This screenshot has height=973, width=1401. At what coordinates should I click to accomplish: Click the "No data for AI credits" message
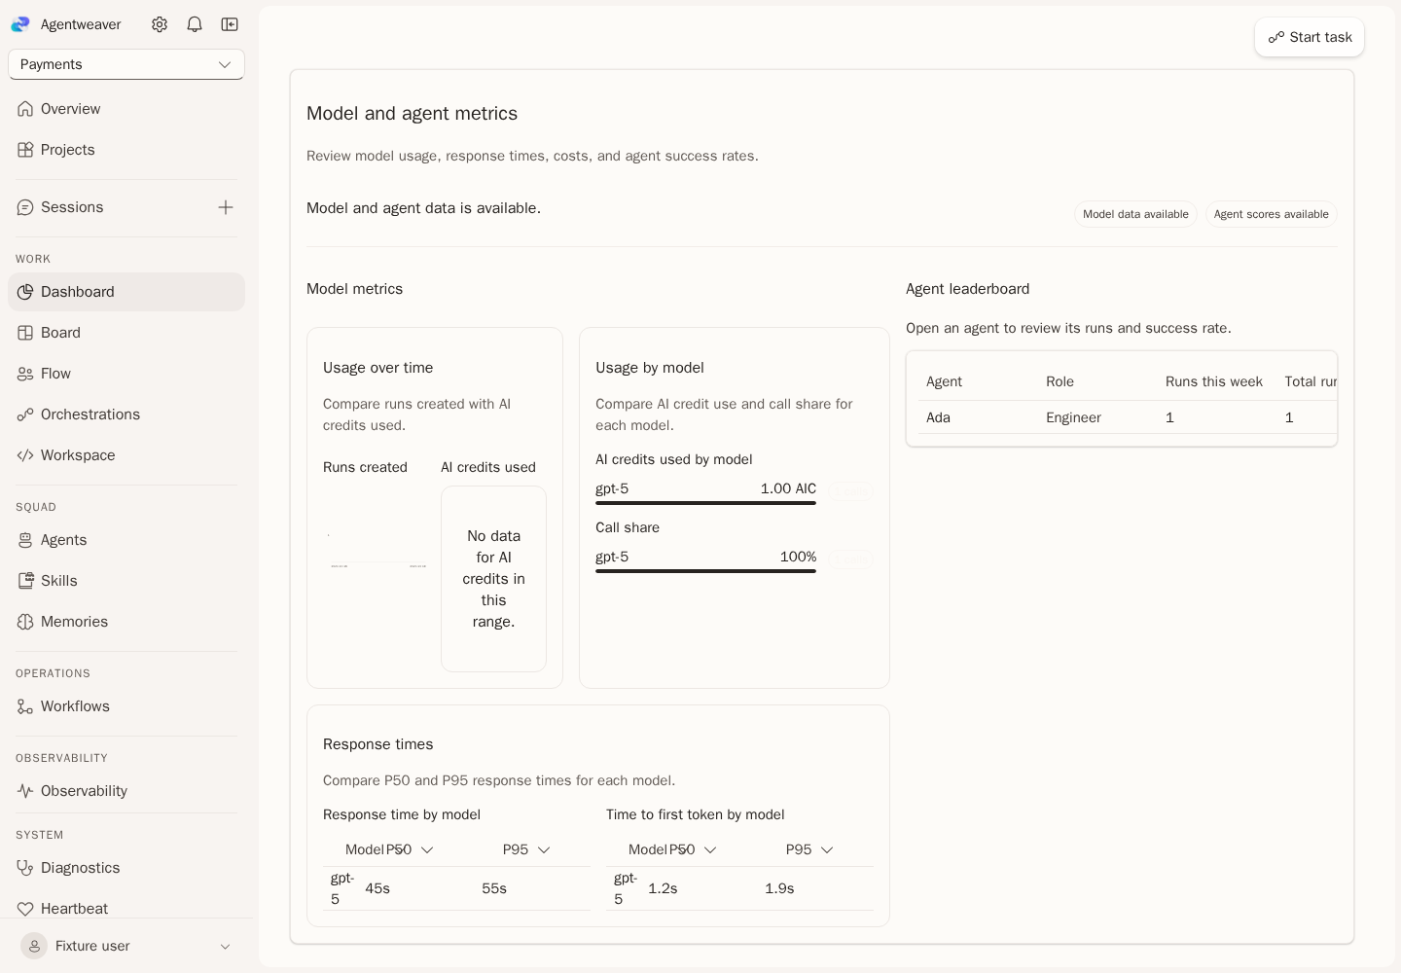coord(493,579)
